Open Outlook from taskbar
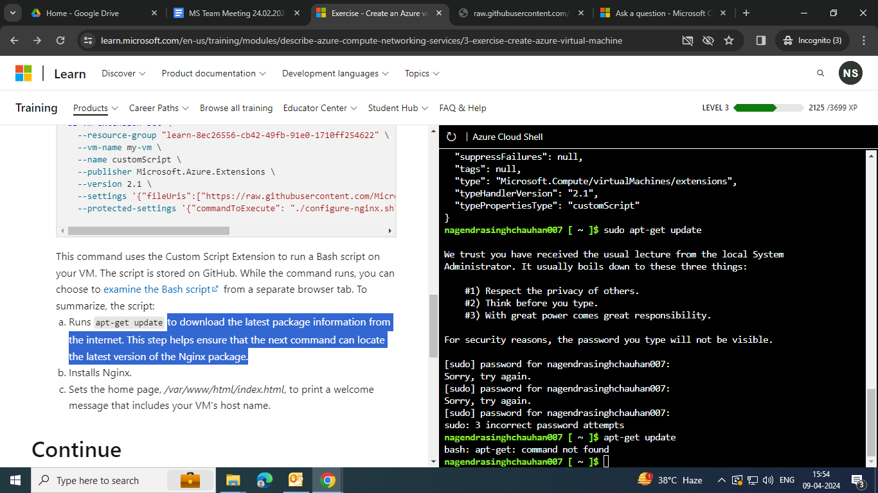The height and width of the screenshot is (493, 878). (x=296, y=480)
